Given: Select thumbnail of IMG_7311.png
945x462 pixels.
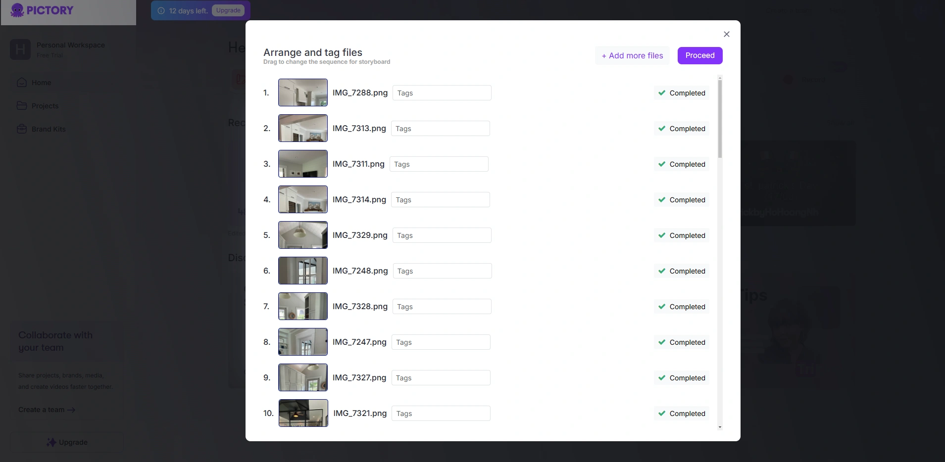Looking at the screenshot, I should click(x=303, y=164).
